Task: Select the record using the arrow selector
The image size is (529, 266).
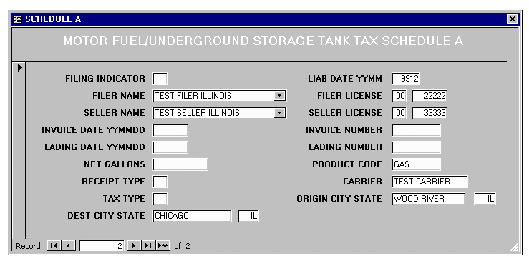Action: click(19, 68)
